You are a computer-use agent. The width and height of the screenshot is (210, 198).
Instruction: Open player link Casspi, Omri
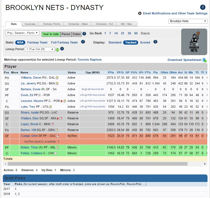[x=29, y=136]
